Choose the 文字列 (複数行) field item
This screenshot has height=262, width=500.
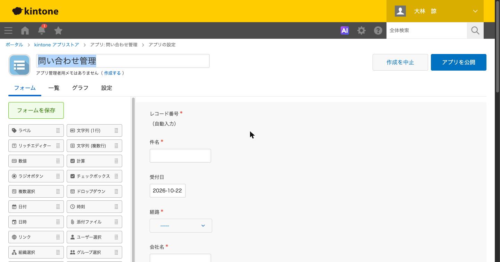click(94, 146)
